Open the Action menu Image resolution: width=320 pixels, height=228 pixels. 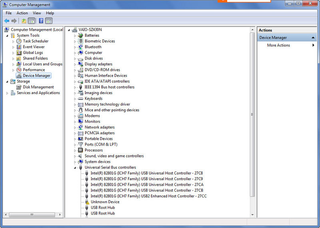click(x=22, y=13)
